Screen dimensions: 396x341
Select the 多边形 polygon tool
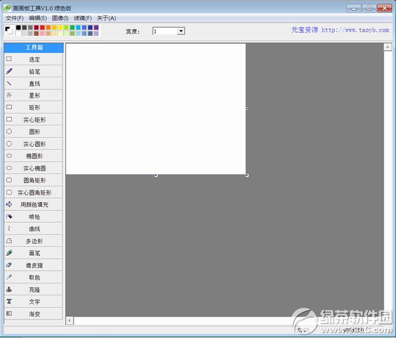click(x=33, y=241)
